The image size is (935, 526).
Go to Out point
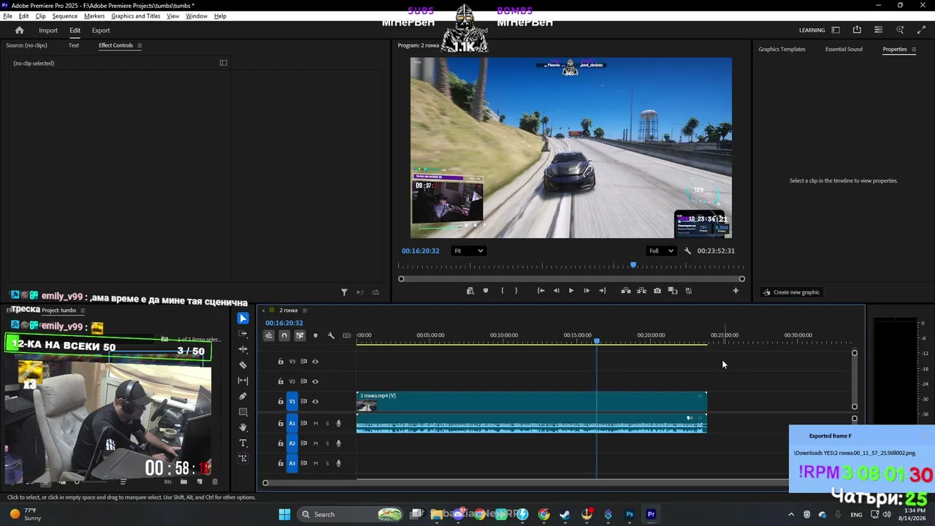pos(603,291)
